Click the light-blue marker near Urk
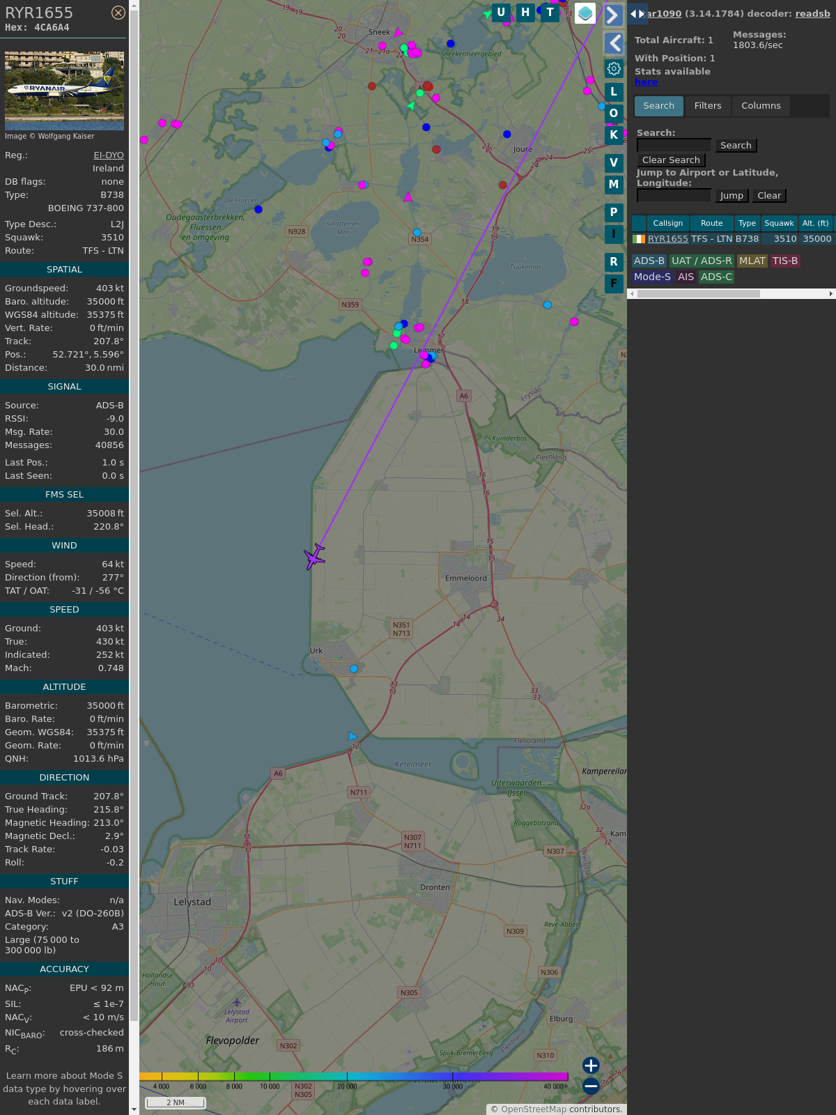The image size is (836, 1115). pyautogui.click(x=354, y=668)
